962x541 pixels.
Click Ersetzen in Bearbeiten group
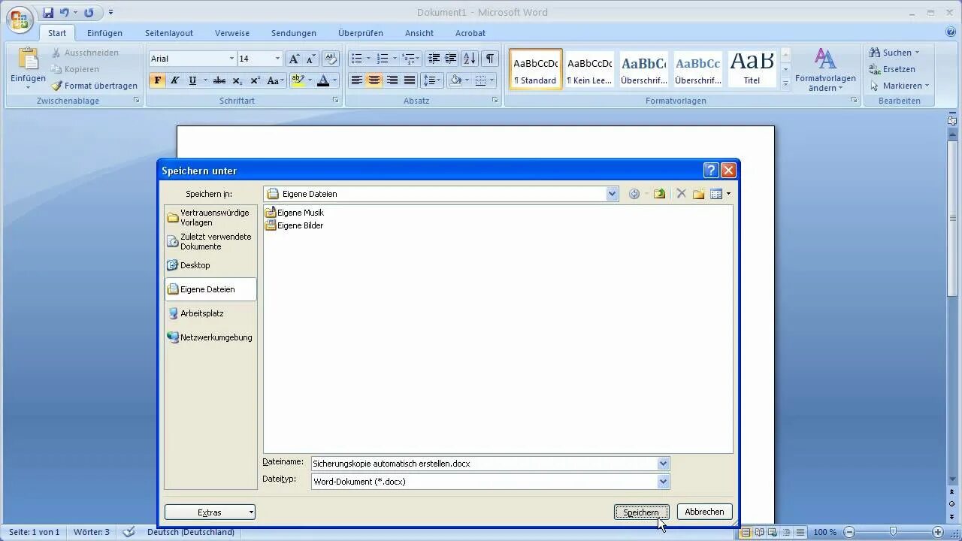click(x=892, y=69)
